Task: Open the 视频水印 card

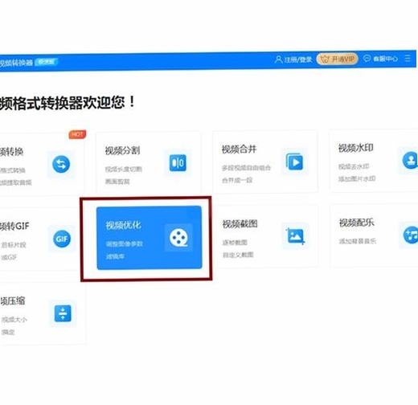Action: point(374,161)
